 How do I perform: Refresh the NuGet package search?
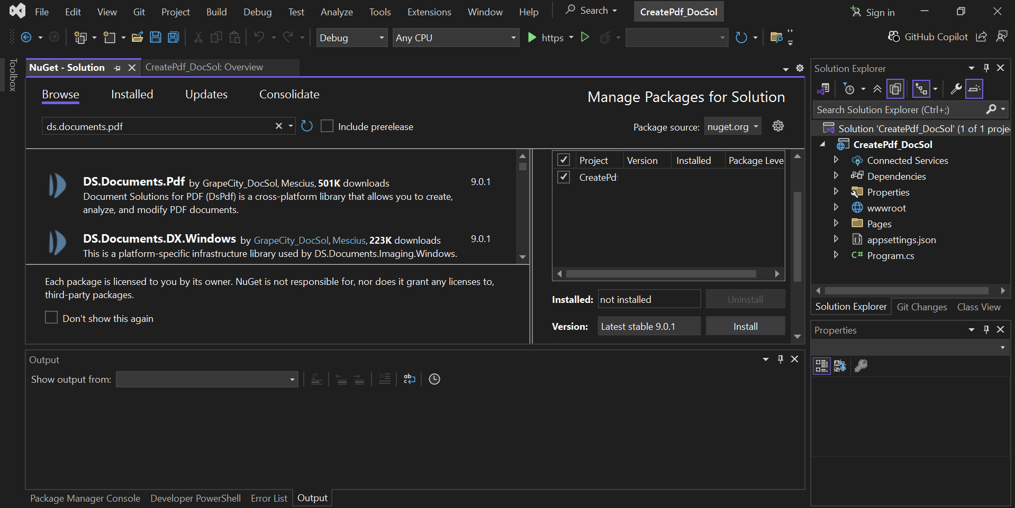pyautogui.click(x=306, y=126)
